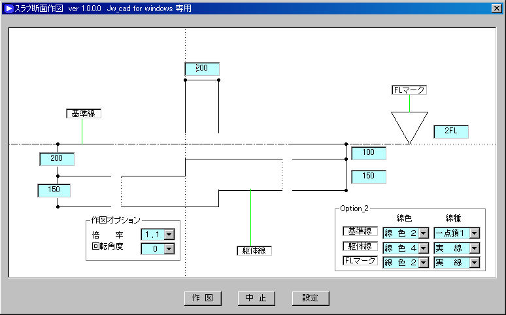Click the 150 field on the left side
506x315 pixels.
pyautogui.click(x=54, y=190)
